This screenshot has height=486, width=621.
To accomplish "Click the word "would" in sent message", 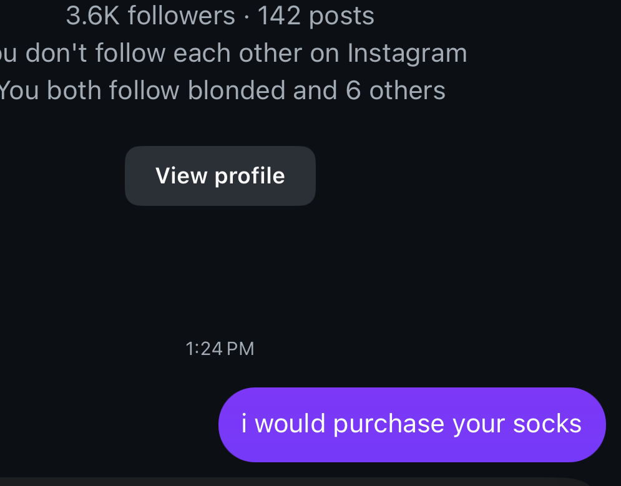I will point(290,424).
